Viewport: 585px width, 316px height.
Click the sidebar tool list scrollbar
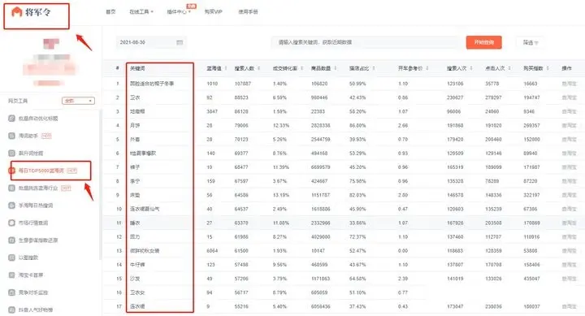(100, 184)
